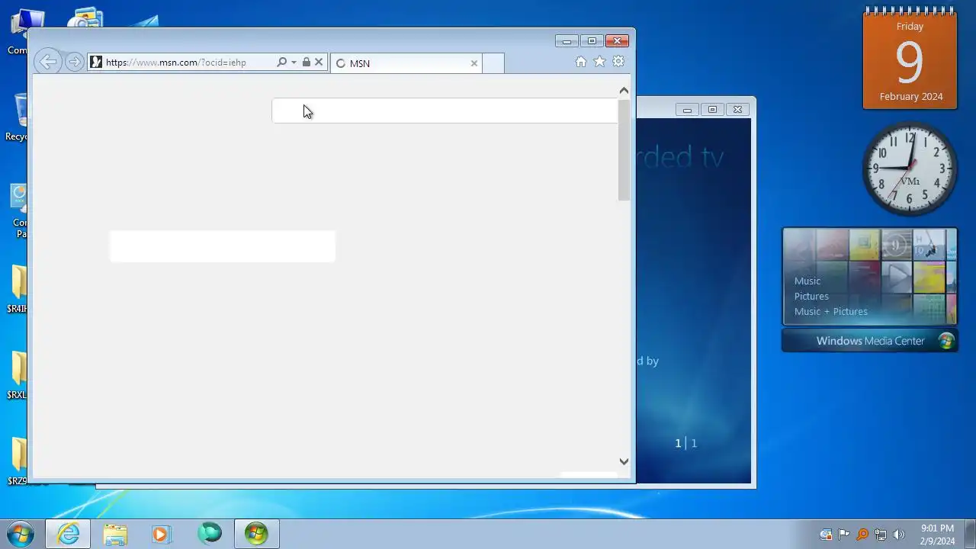Open Favorites star icon
Image resolution: width=976 pixels, height=549 pixels.
point(599,62)
